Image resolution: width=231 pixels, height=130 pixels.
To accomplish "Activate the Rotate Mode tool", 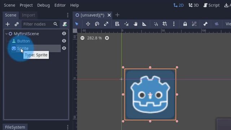I will (x=97, y=24).
